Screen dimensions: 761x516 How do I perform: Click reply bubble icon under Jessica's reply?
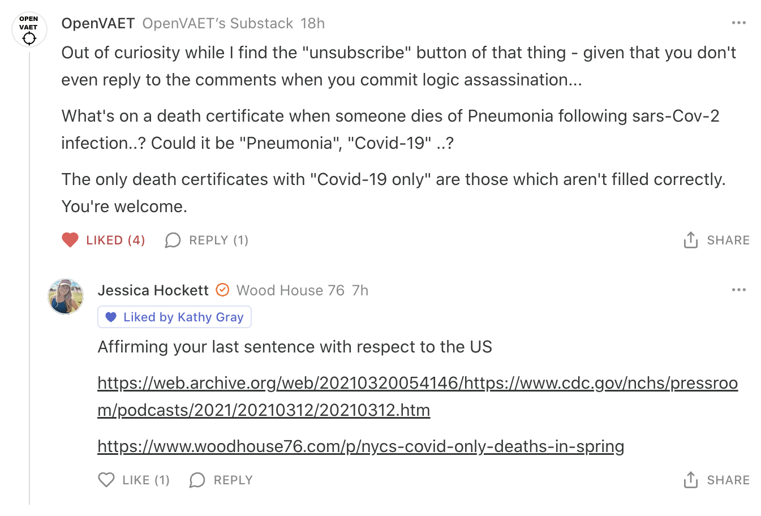(197, 480)
